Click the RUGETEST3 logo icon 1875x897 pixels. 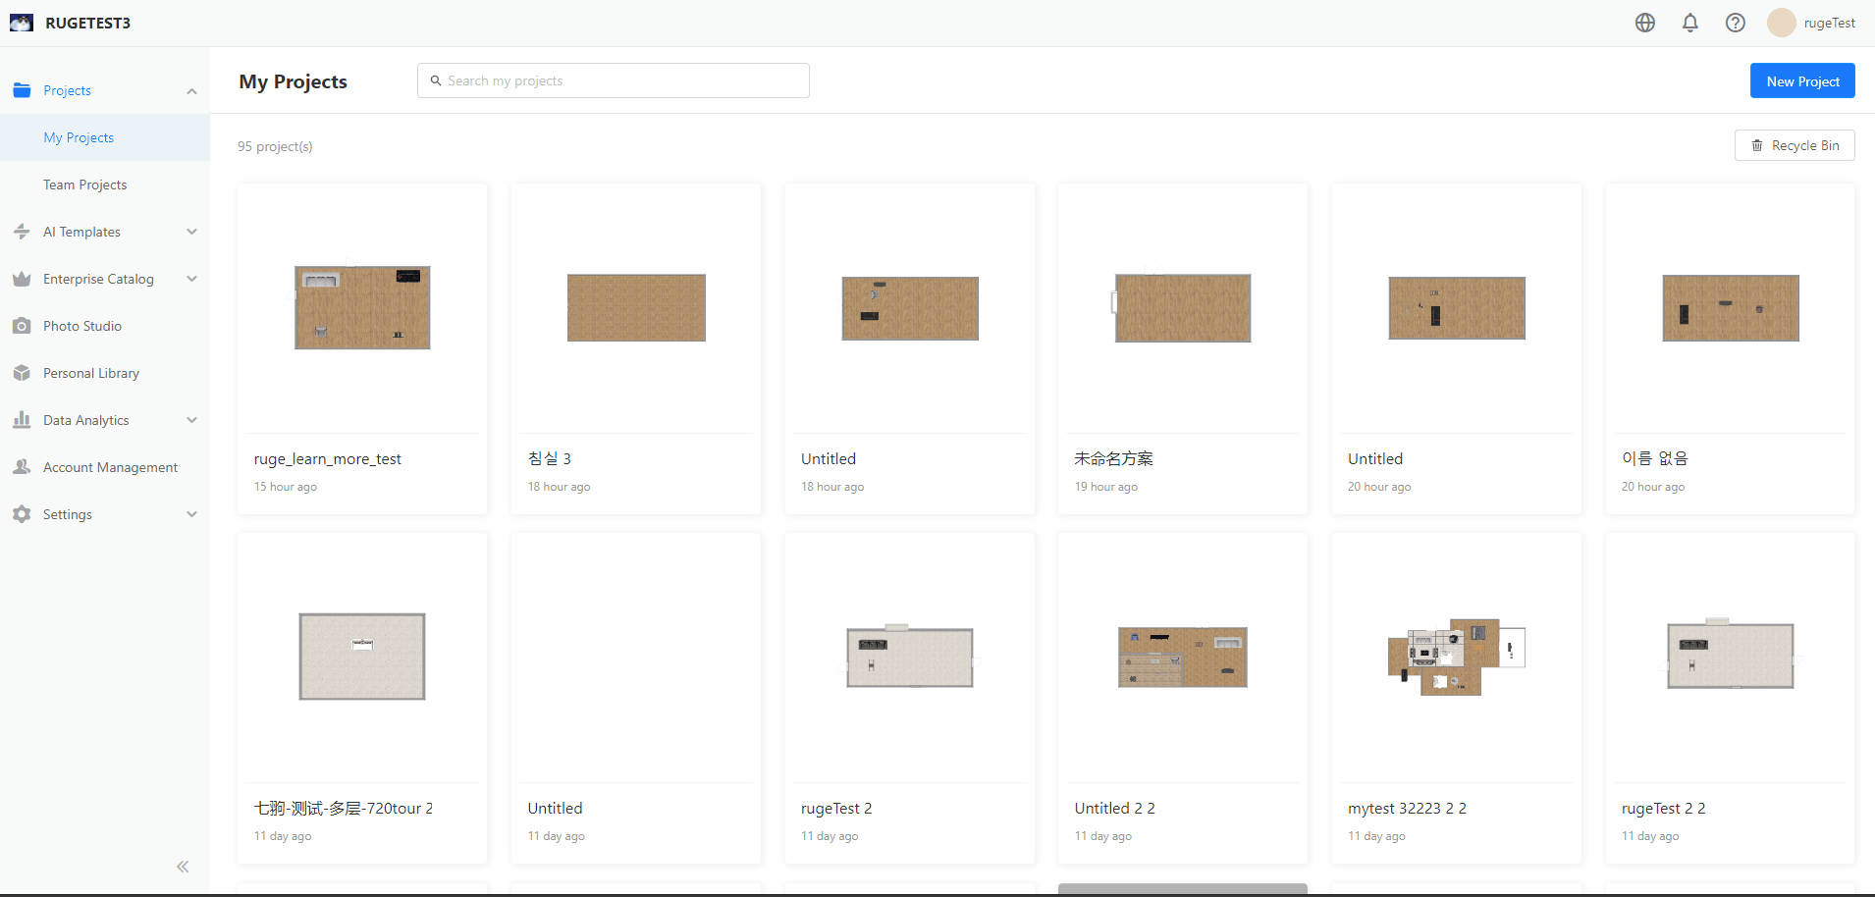[22, 23]
